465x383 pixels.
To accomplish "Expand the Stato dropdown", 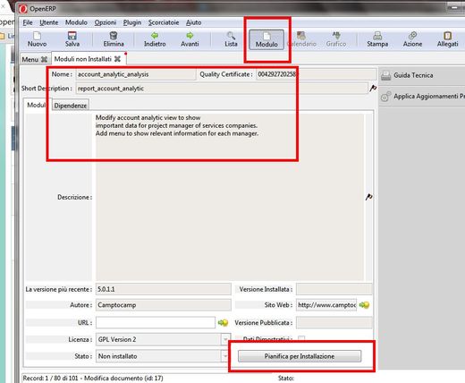I will pos(225,356).
